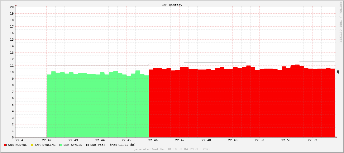
Task: Click the red SNR-NOSYNC legend swatch
Action: click(5, 145)
